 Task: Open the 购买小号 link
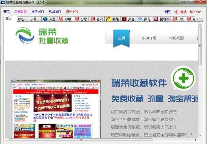pos(72,12)
